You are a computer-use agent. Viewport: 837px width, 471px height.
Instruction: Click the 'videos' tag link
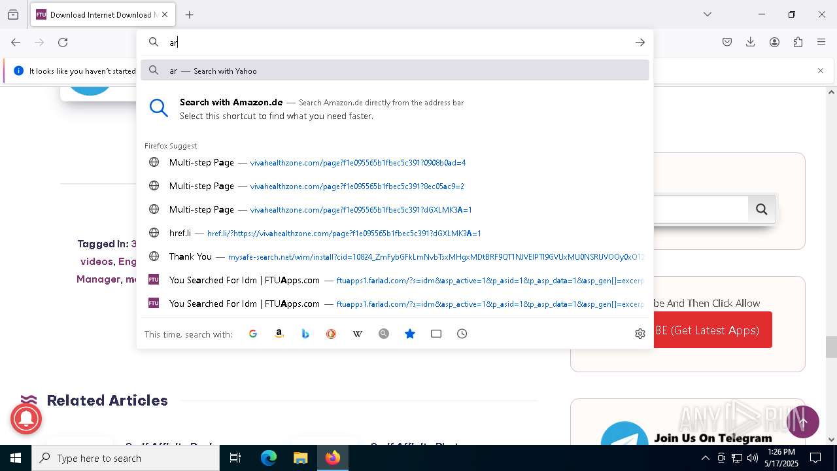96,261
